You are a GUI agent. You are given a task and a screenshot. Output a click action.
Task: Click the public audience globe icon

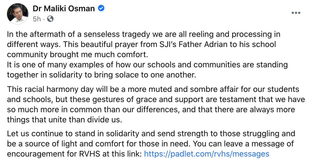50,19
